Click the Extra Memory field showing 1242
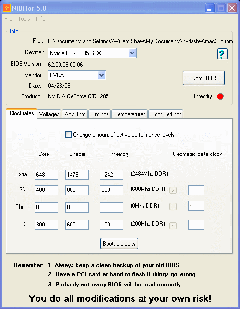The height and width of the screenshot is (309, 240). coord(111,175)
